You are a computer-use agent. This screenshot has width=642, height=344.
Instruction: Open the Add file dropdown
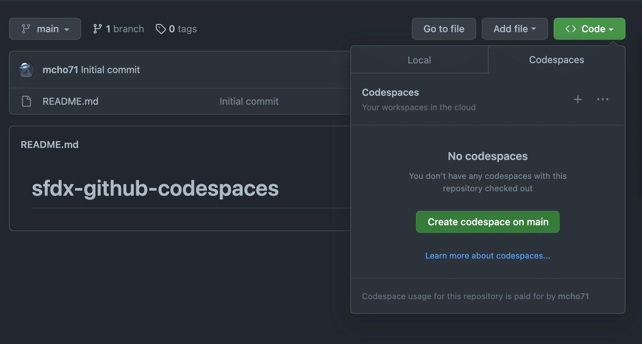[515, 29]
